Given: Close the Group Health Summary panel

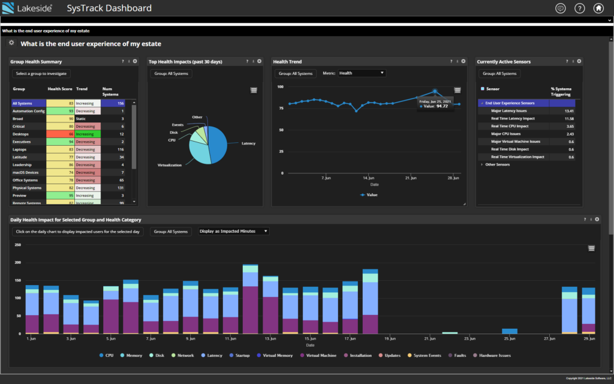Looking at the screenshot, I should point(135,62).
